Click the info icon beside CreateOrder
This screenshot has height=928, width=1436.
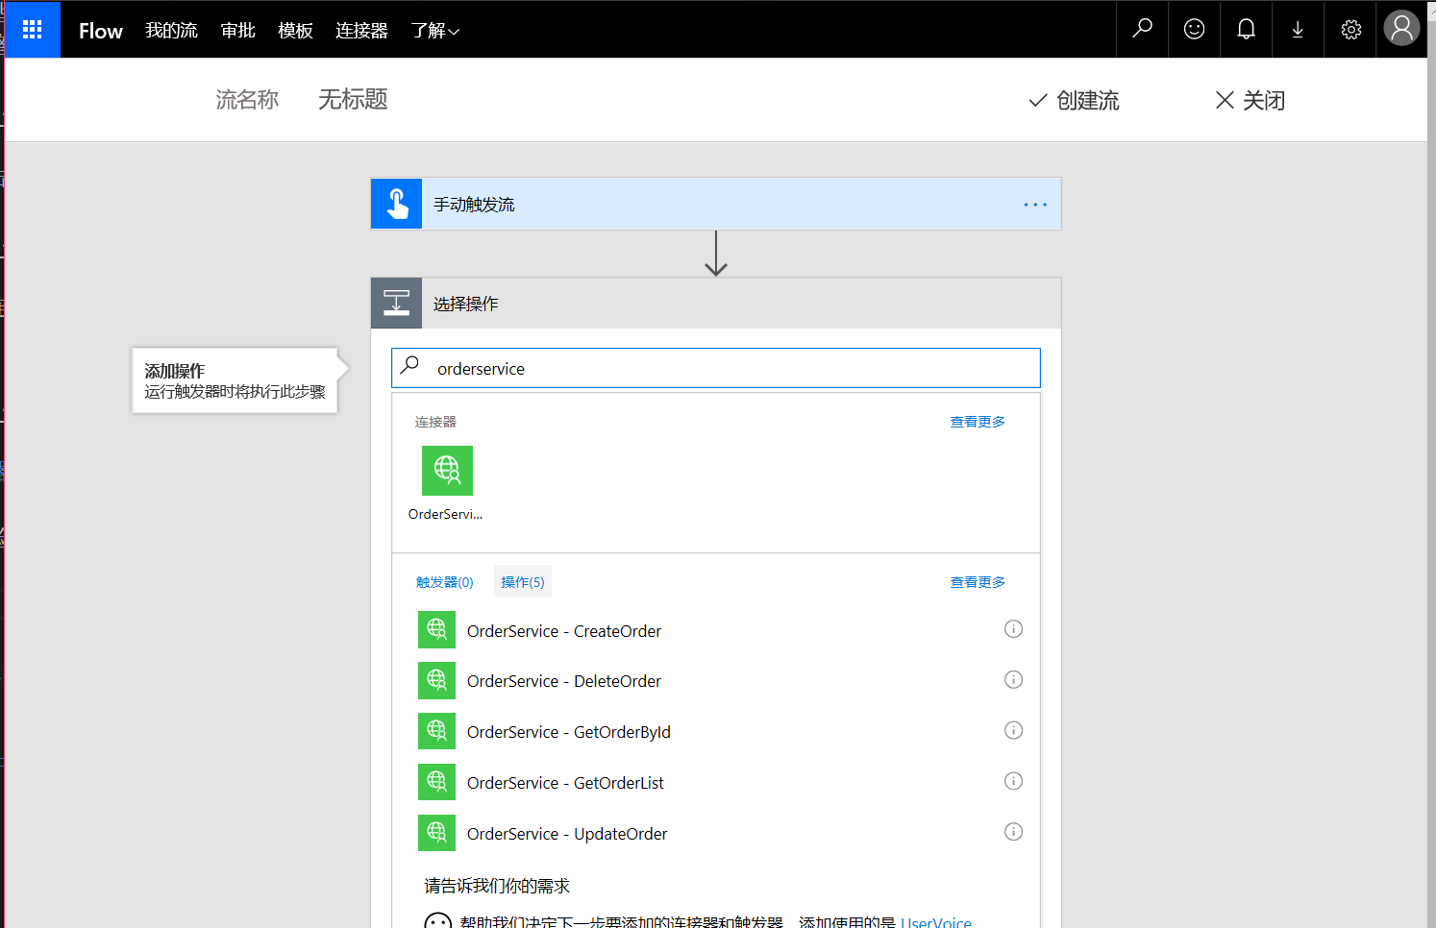coord(1013,628)
